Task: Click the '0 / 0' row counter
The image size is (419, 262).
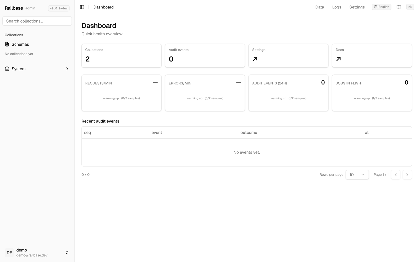Action: tap(85, 174)
